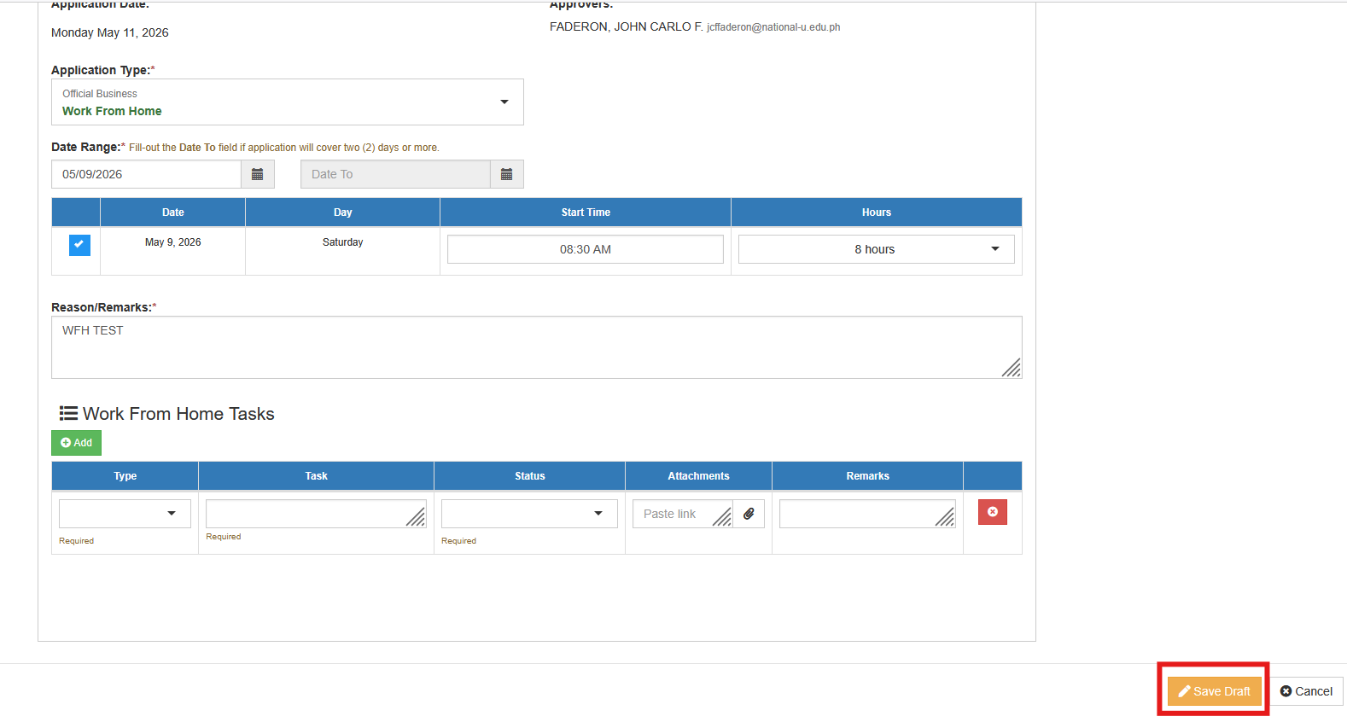The height and width of the screenshot is (716, 1347).
Task: Expand the Application Type dropdown
Action: (288, 102)
